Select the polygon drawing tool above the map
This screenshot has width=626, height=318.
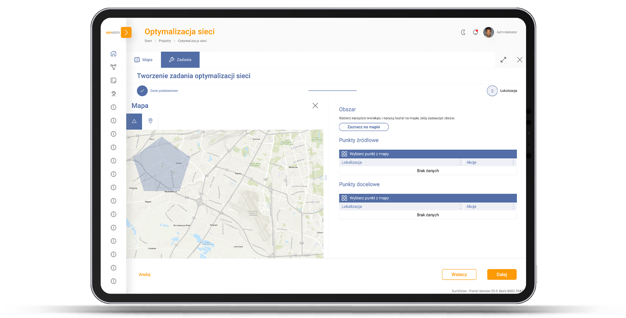pyautogui.click(x=134, y=121)
